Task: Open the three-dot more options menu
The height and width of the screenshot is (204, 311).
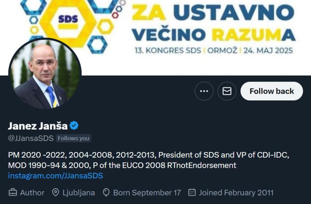Action: coord(204,91)
